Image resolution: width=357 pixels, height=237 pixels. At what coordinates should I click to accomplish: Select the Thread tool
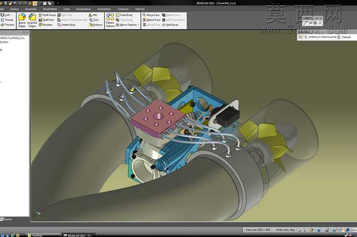[x=7, y=20]
